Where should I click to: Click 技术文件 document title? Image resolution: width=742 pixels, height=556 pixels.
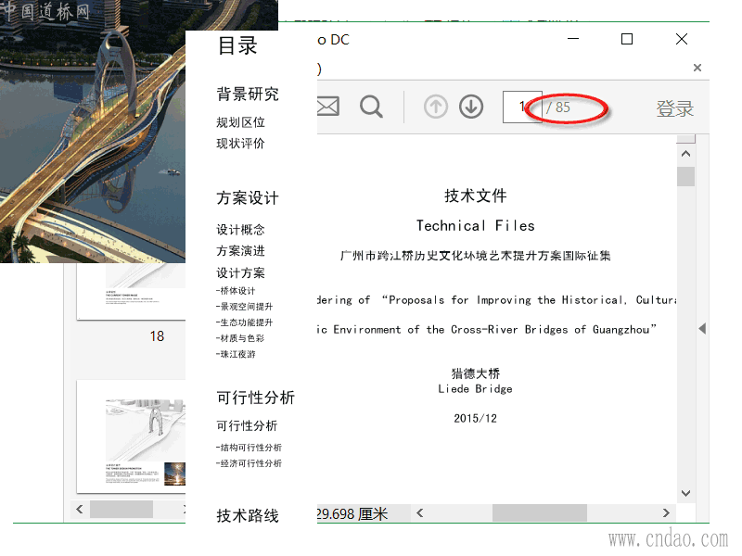475,196
